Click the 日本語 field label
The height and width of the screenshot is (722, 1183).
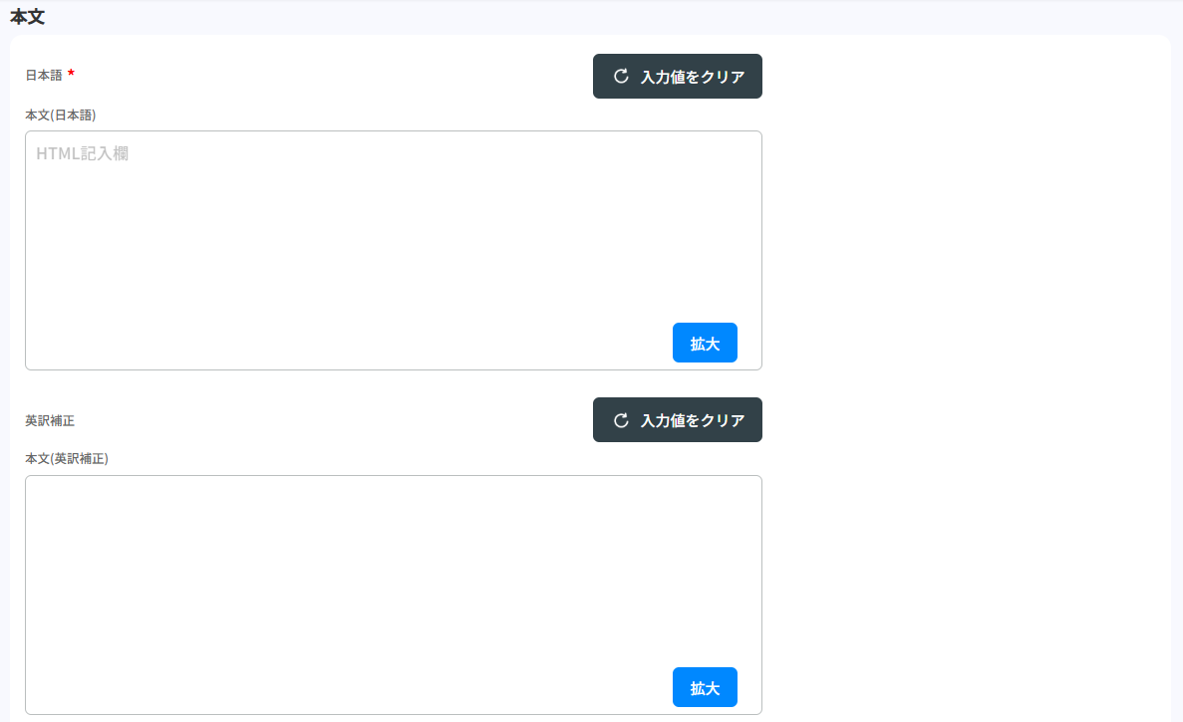click(44, 75)
